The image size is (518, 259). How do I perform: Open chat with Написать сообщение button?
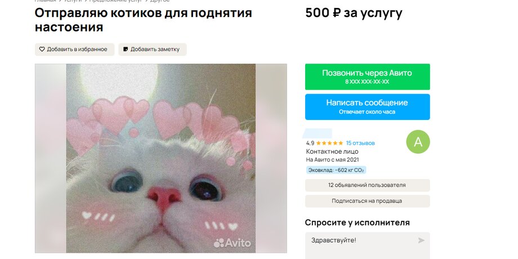click(x=367, y=107)
